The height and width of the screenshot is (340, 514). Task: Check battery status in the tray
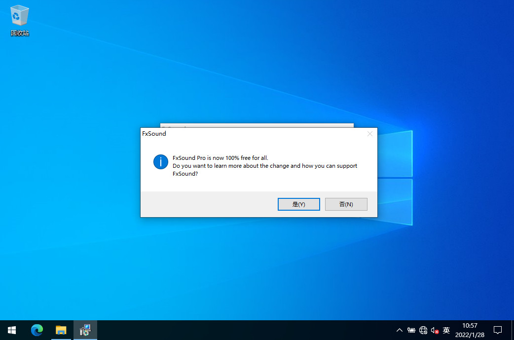(x=411, y=330)
